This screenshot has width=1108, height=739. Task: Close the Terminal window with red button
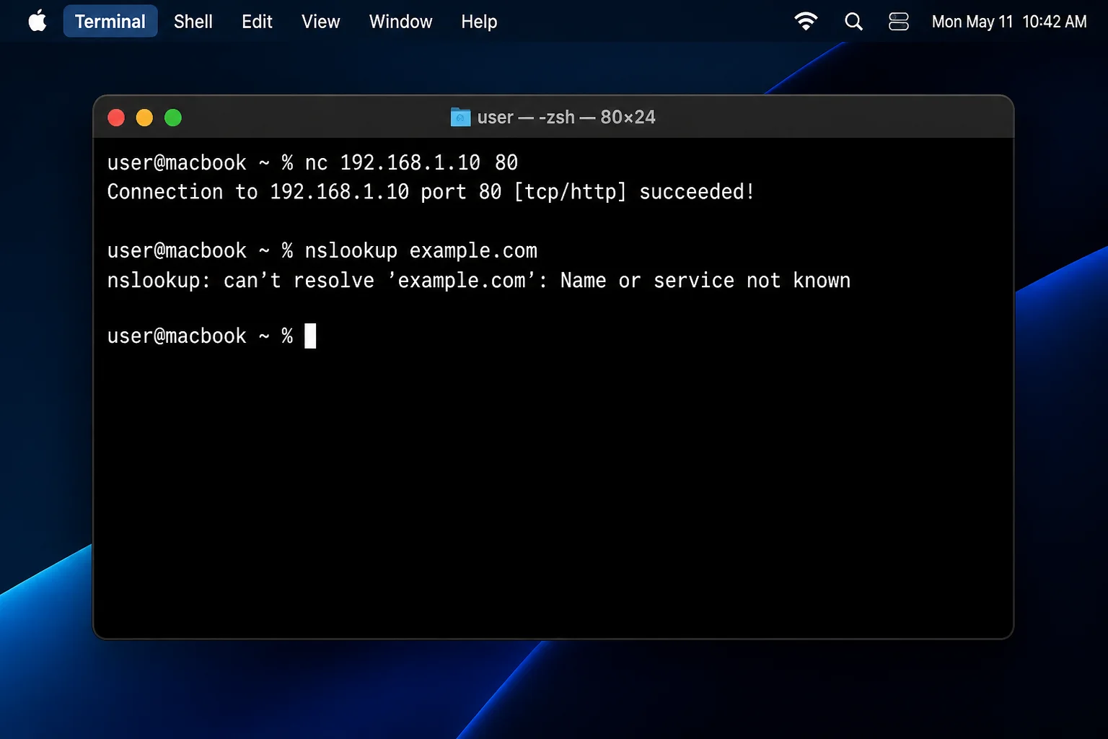click(x=116, y=118)
